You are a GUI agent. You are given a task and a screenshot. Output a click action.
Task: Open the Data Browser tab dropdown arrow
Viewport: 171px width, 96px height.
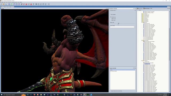150,9
